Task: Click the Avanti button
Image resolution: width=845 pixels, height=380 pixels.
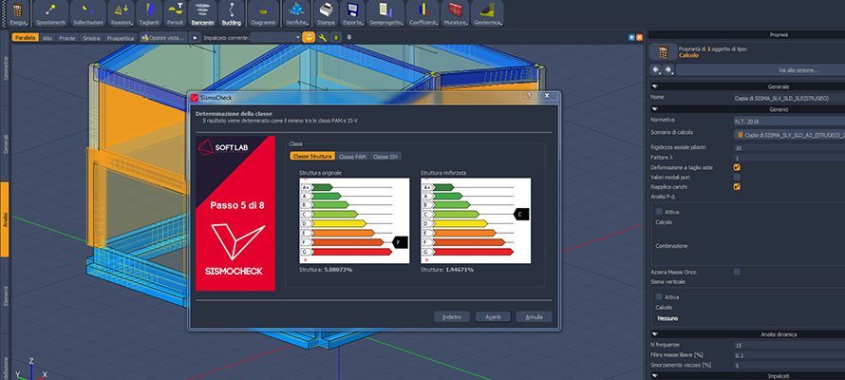Action: pyautogui.click(x=493, y=317)
